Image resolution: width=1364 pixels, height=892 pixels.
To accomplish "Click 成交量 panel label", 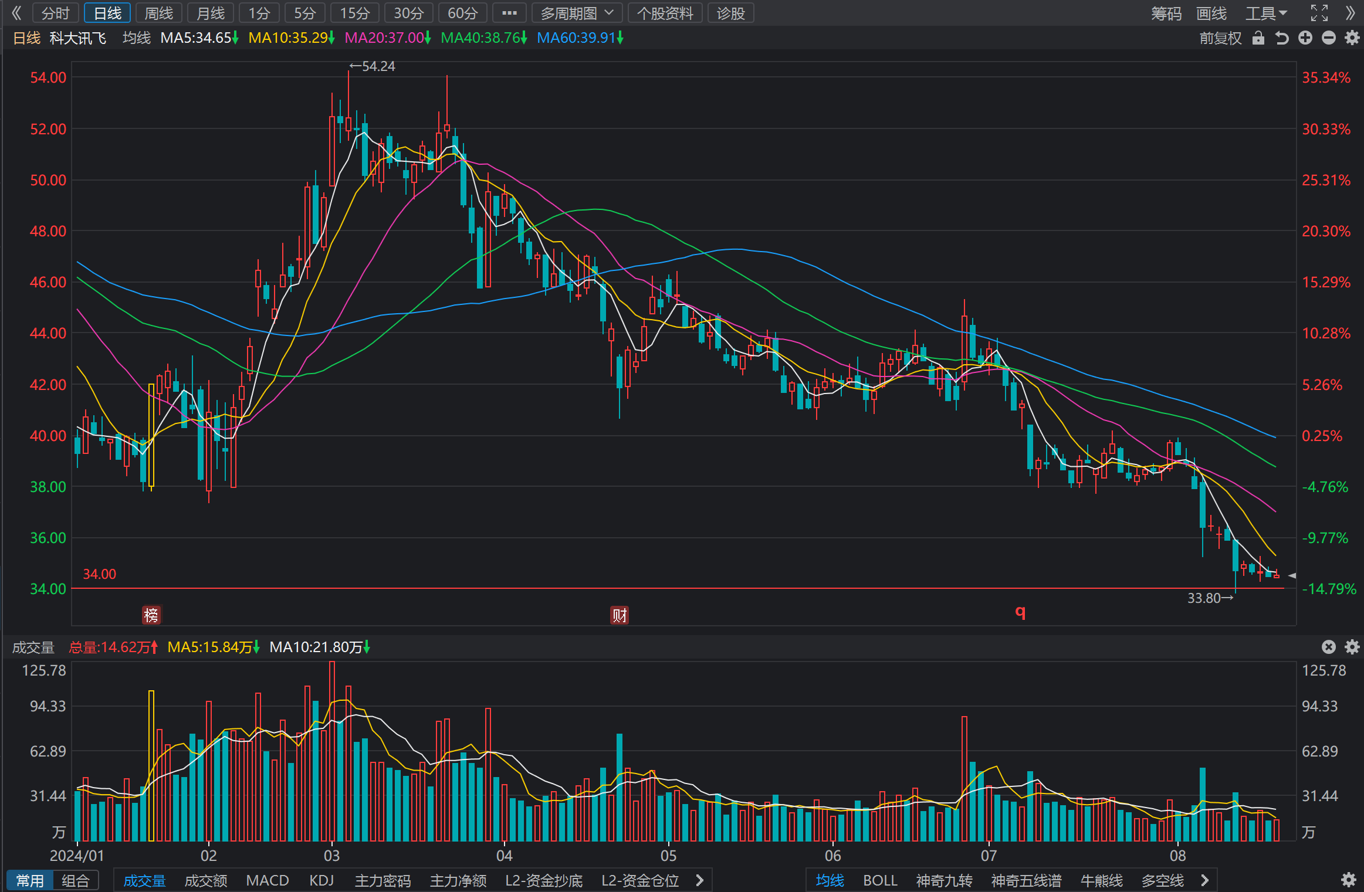I will 33,647.
